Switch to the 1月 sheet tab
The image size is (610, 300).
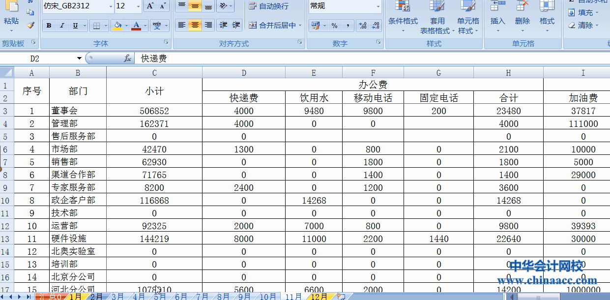75,297
